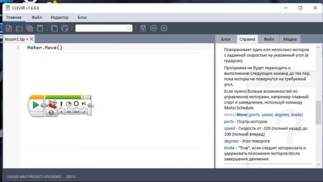Open the Главная menu tab
Screen dimensions: 323x182
(14, 18)
